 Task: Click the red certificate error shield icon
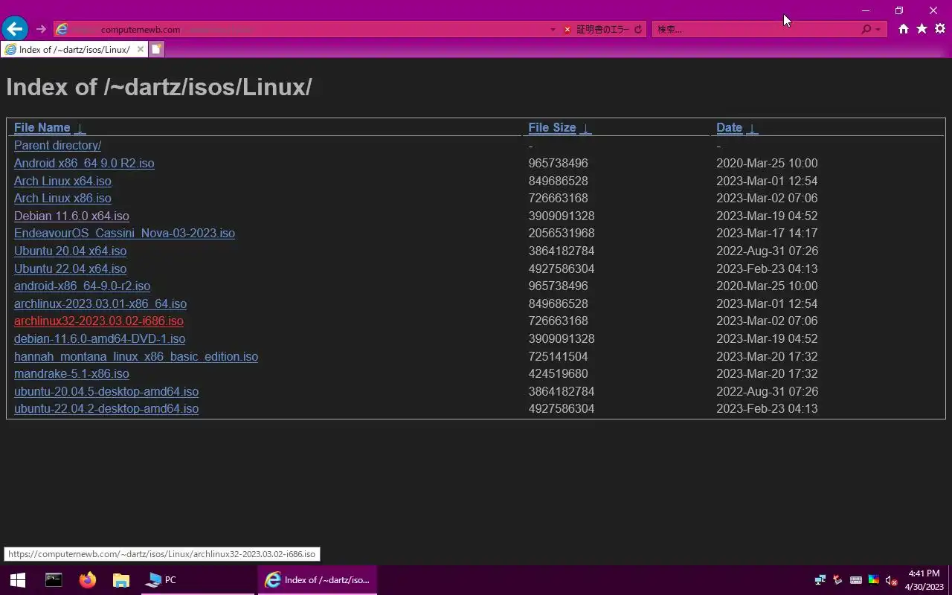coord(567,30)
